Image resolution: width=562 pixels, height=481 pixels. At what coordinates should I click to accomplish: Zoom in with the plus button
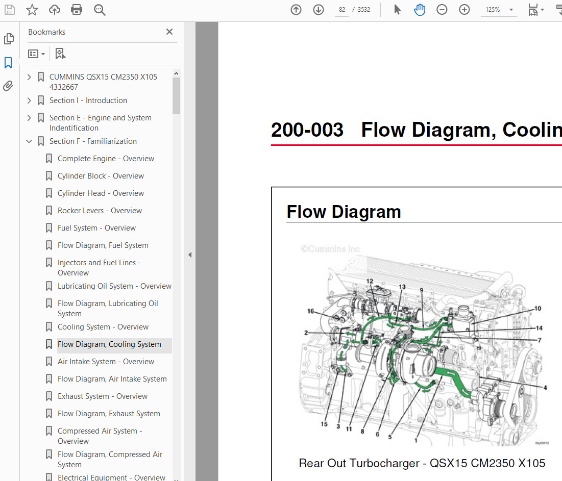(464, 10)
